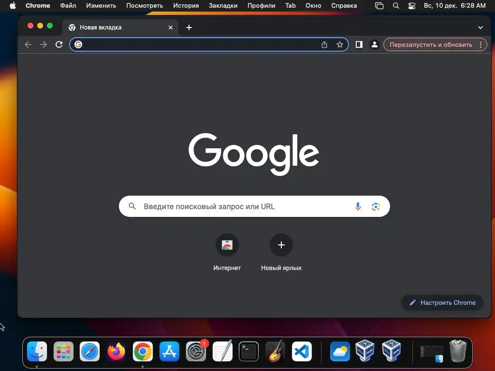The height and width of the screenshot is (371, 495).
Task: Open the Apple menu
Action: (x=13, y=6)
